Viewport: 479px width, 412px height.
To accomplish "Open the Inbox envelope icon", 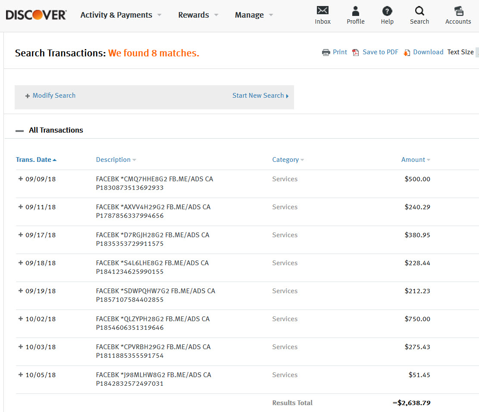I will pos(322,10).
